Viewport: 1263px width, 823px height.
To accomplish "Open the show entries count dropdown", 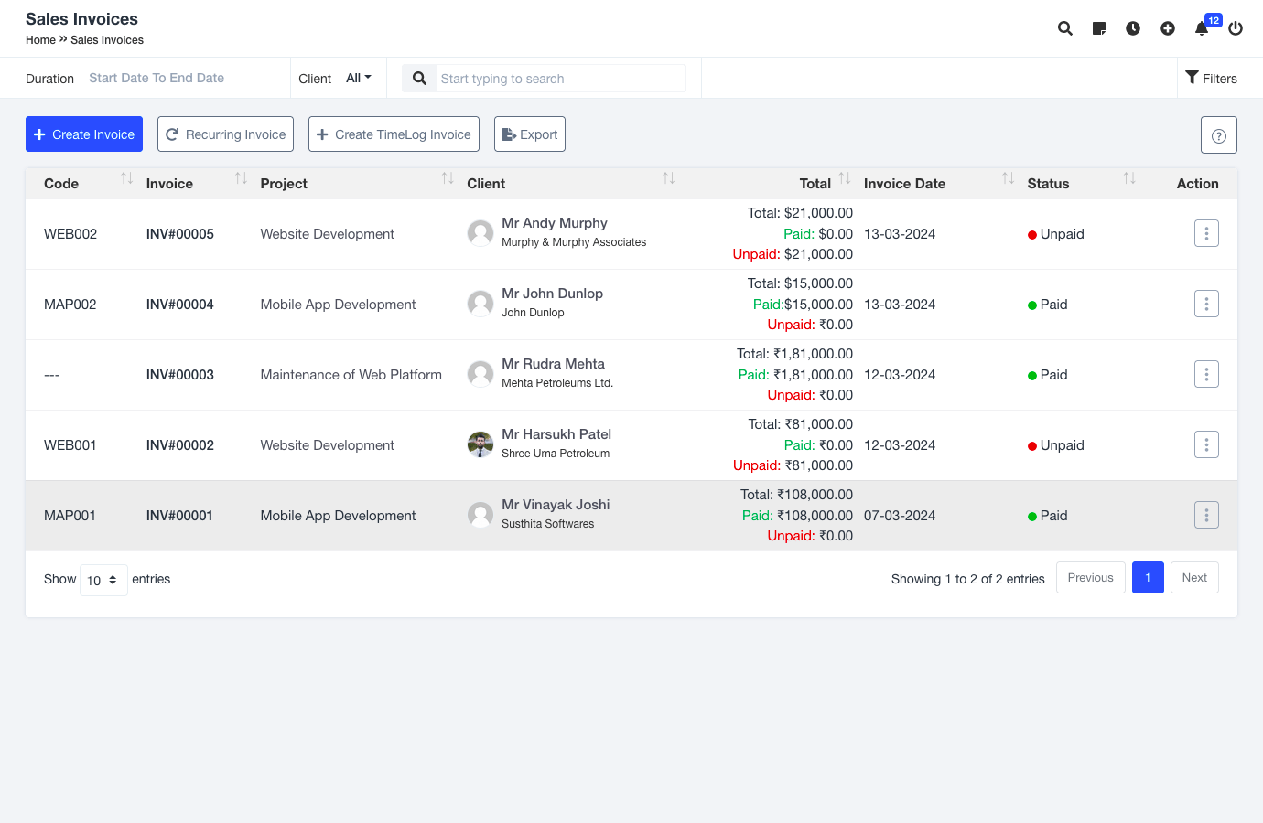I will [x=103, y=580].
